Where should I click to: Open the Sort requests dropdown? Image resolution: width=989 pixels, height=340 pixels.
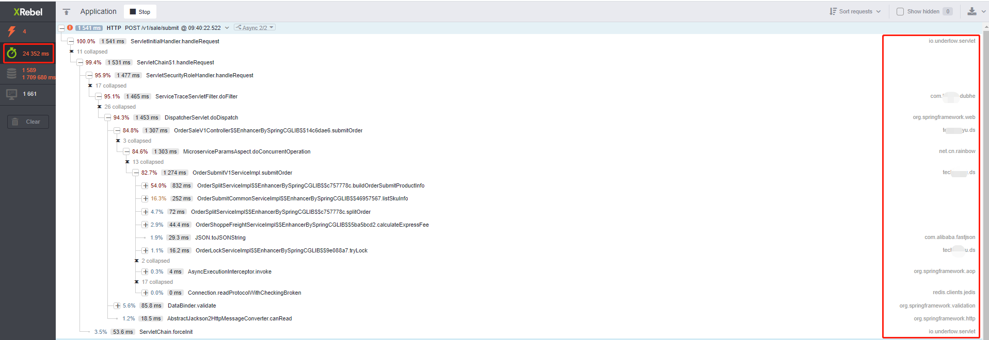click(855, 11)
